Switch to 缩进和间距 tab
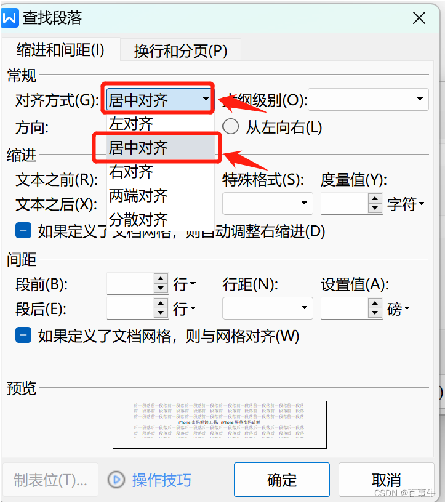Viewport: 445px width, 503px height. point(60,50)
